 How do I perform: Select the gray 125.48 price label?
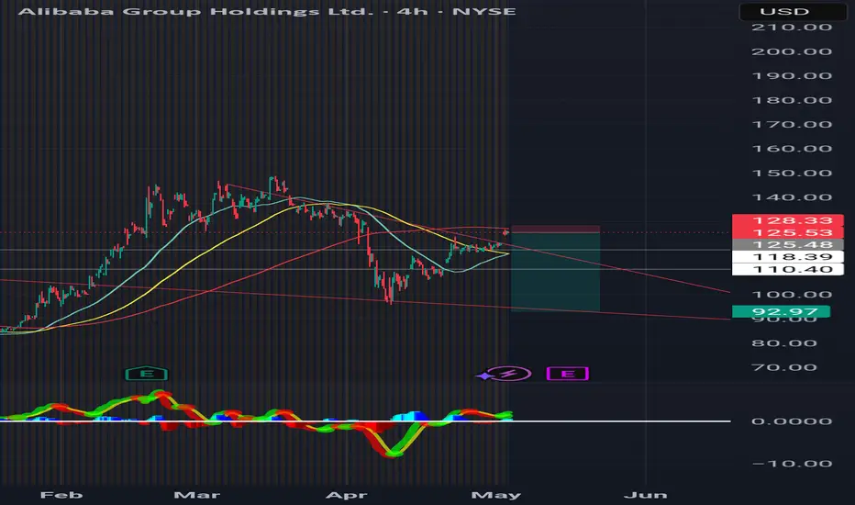(787, 245)
